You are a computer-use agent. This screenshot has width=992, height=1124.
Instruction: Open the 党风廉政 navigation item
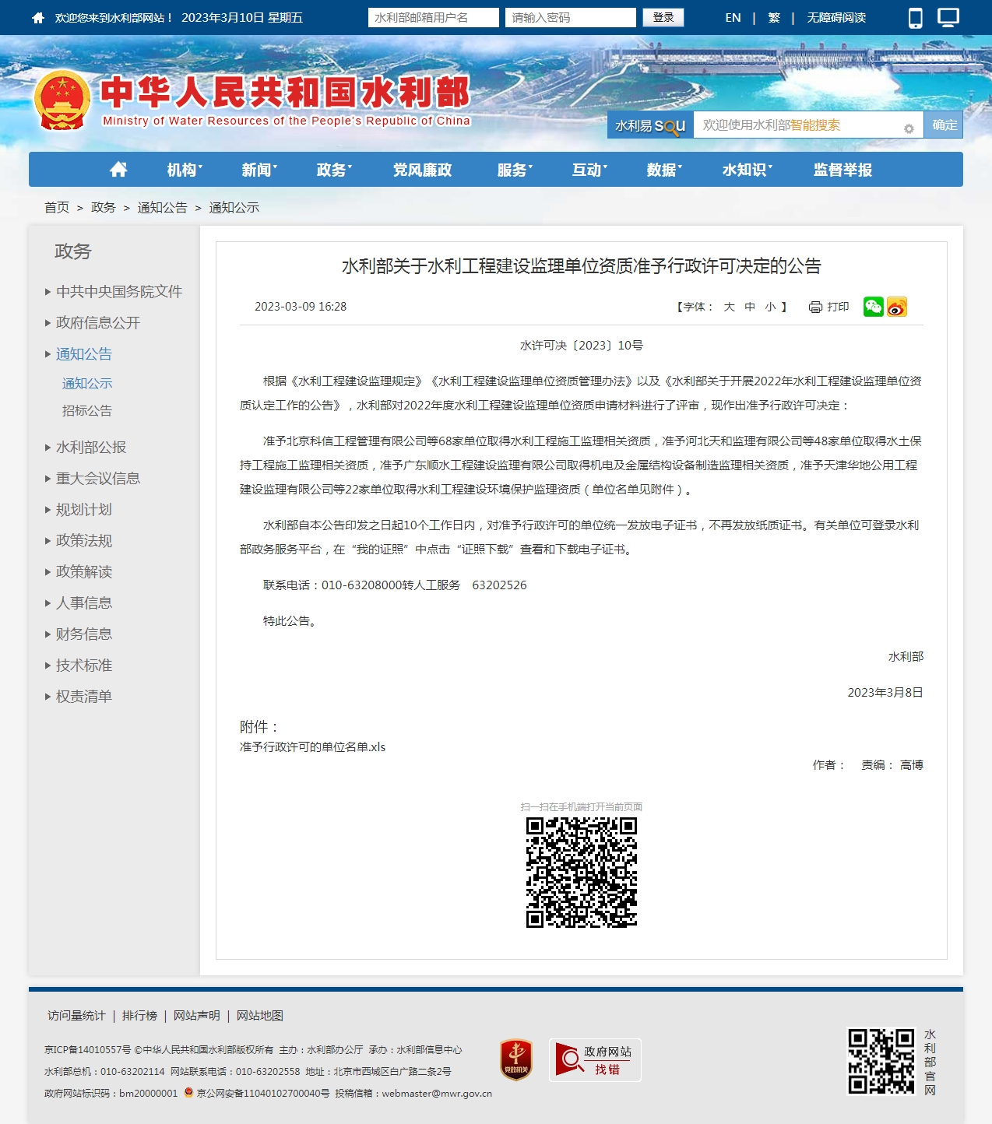click(x=423, y=170)
